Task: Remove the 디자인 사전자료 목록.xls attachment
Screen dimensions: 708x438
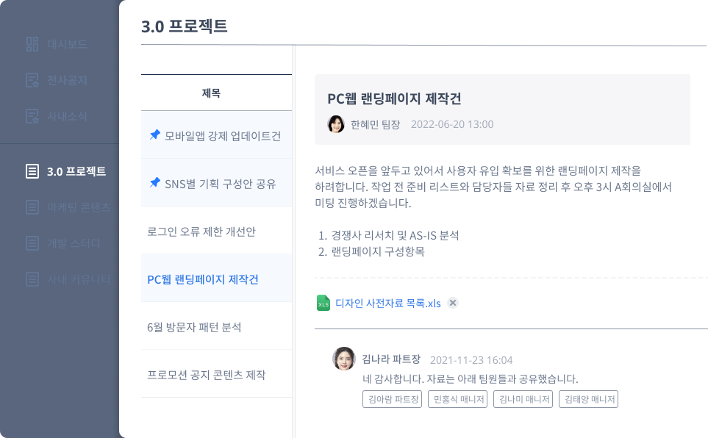Action: [x=453, y=303]
